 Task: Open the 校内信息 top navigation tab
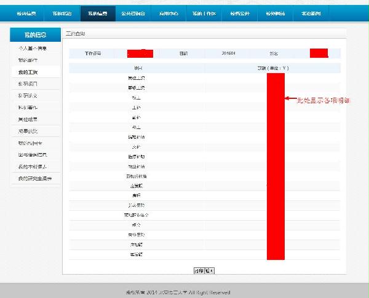26,12
